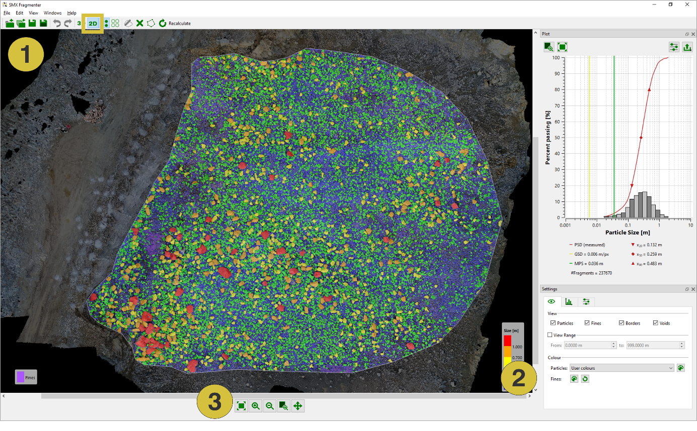Float the Plot panel

coord(687,34)
